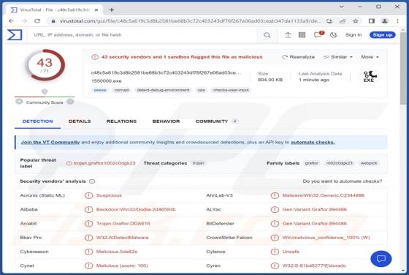
Task: Click the Sign up button
Action: pyautogui.click(x=382, y=35)
